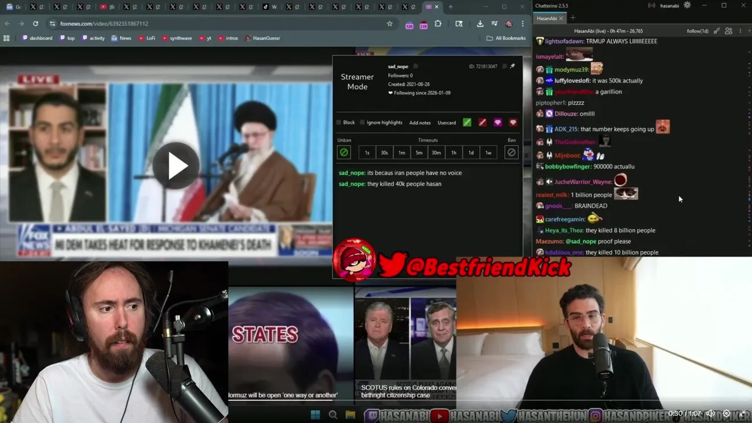Open the Usercard link
Image resolution: width=752 pixels, height=423 pixels.
point(446,123)
